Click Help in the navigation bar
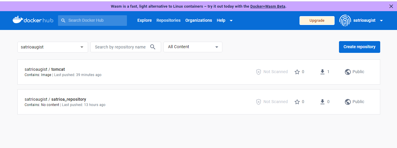 221,20
